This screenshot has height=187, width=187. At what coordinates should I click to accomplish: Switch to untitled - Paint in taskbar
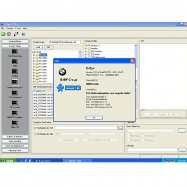(77, 161)
